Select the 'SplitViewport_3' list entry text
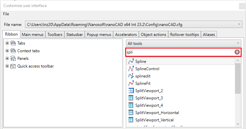The width and height of the screenshot is (246, 129). (x=149, y=98)
